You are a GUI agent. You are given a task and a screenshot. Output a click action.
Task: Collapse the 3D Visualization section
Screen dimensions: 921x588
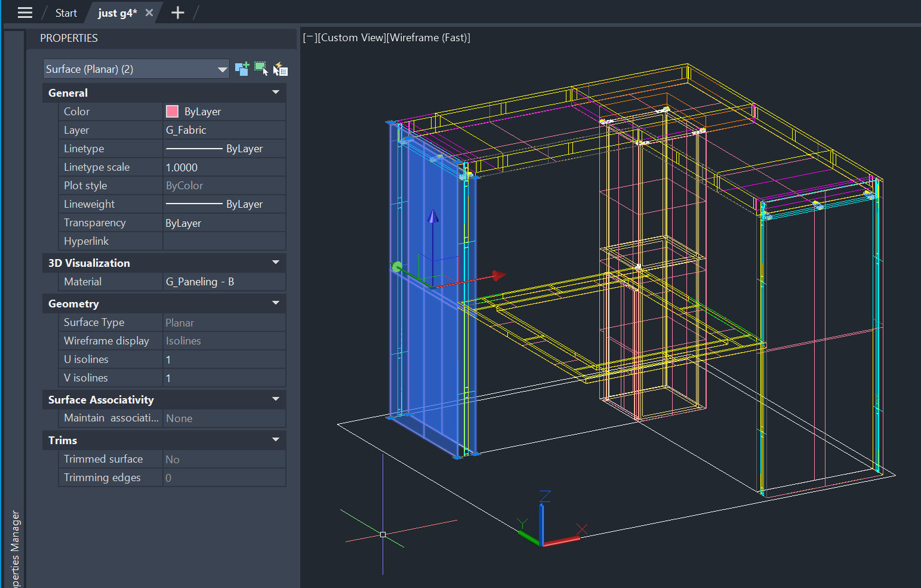pyautogui.click(x=275, y=263)
